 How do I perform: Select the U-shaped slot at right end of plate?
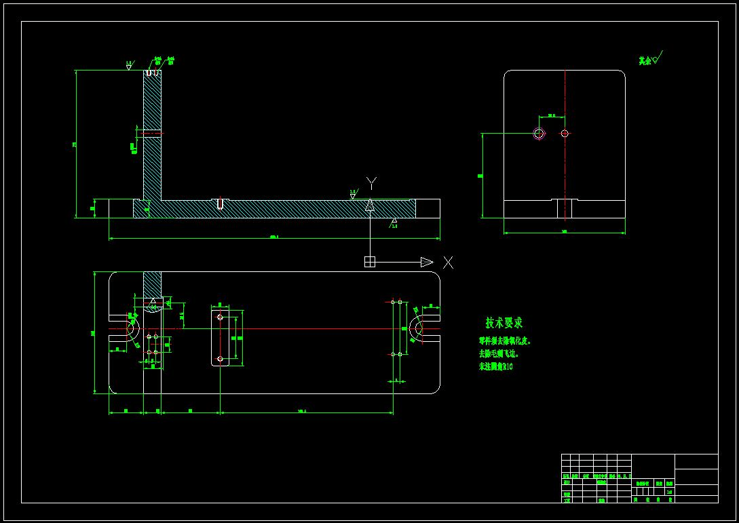coord(424,328)
